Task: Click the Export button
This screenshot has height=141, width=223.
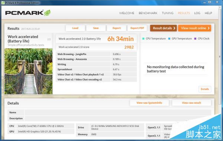Action: (x=116, y=28)
